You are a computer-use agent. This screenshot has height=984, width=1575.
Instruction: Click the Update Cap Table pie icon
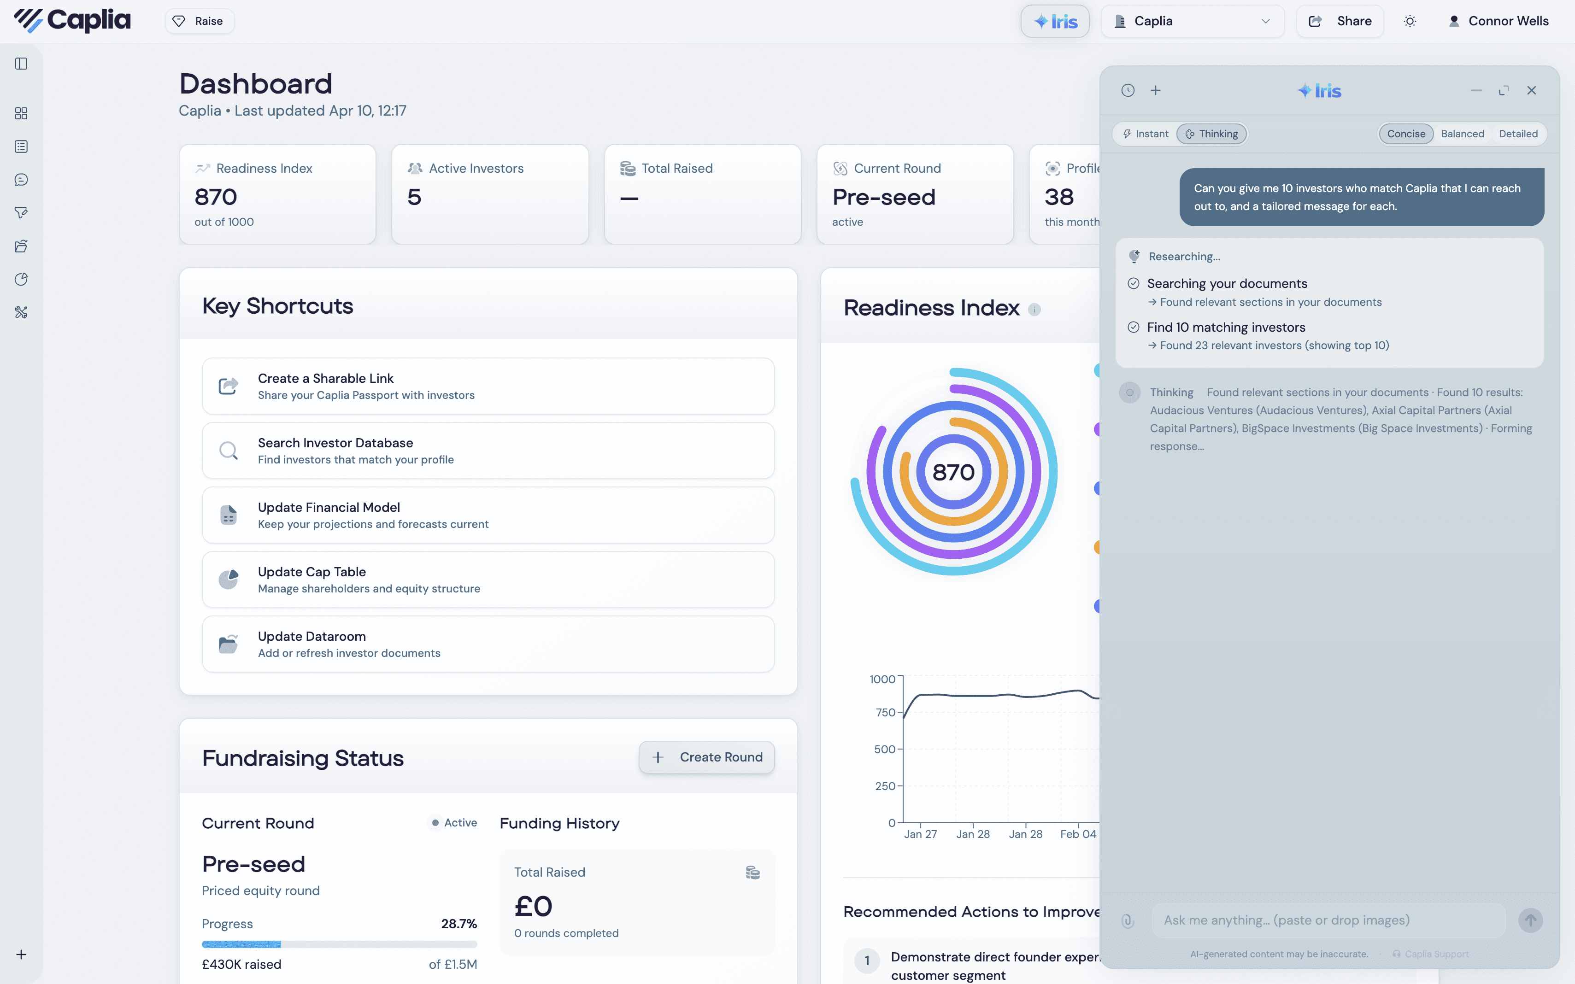pyautogui.click(x=229, y=579)
